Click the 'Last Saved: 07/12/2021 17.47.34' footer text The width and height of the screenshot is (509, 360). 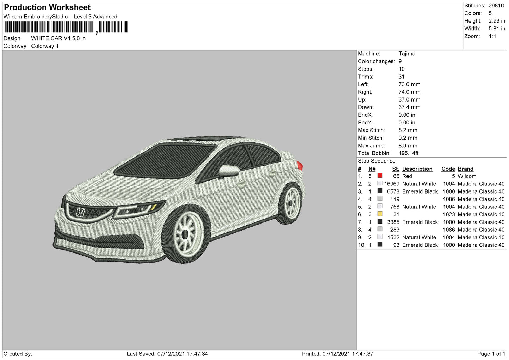click(x=167, y=354)
